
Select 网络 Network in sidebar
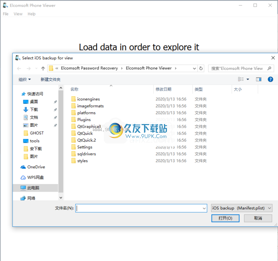[x=28, y=198]
